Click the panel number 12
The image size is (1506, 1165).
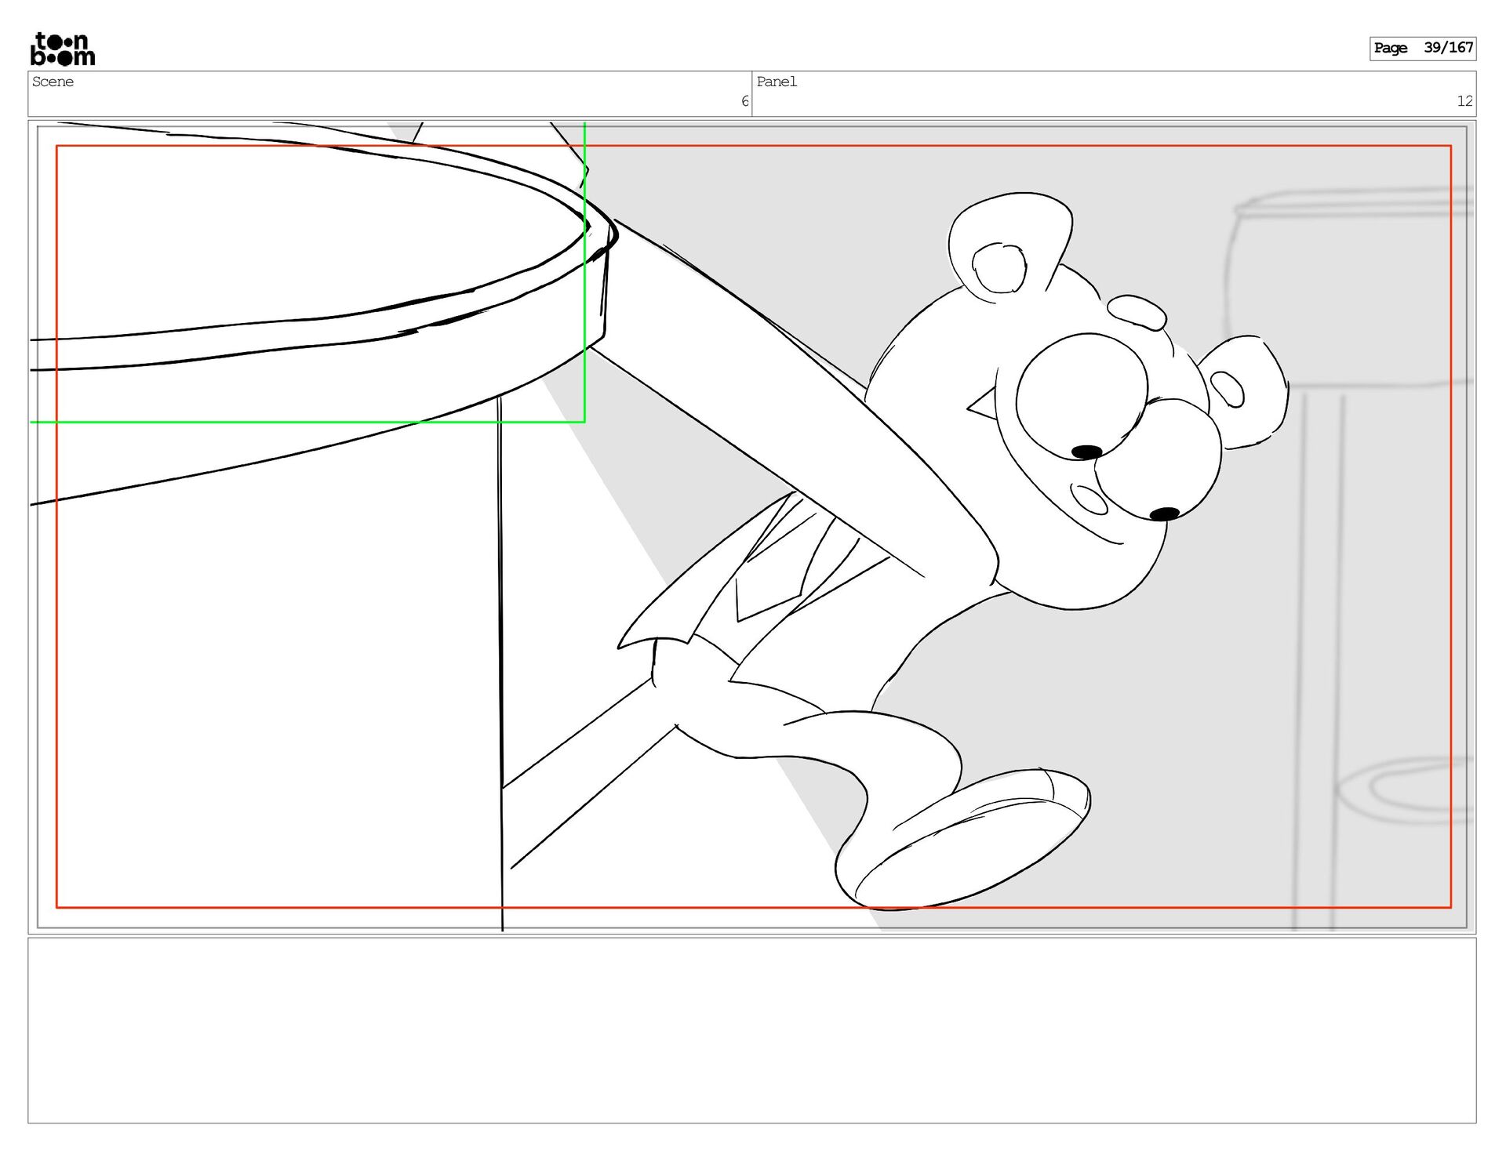coord(1464,101)
